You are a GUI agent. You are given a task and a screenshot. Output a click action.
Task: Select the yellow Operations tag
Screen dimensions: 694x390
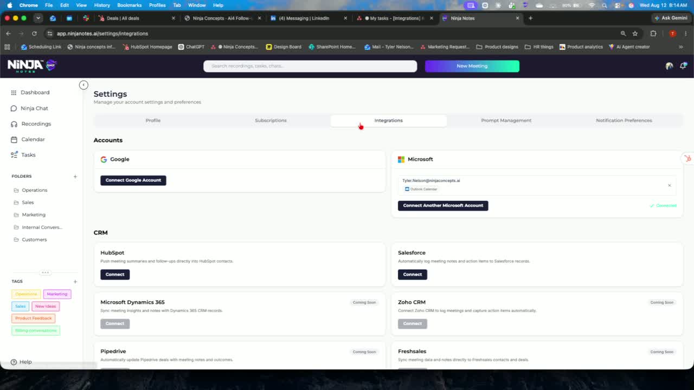pos(26,294)
